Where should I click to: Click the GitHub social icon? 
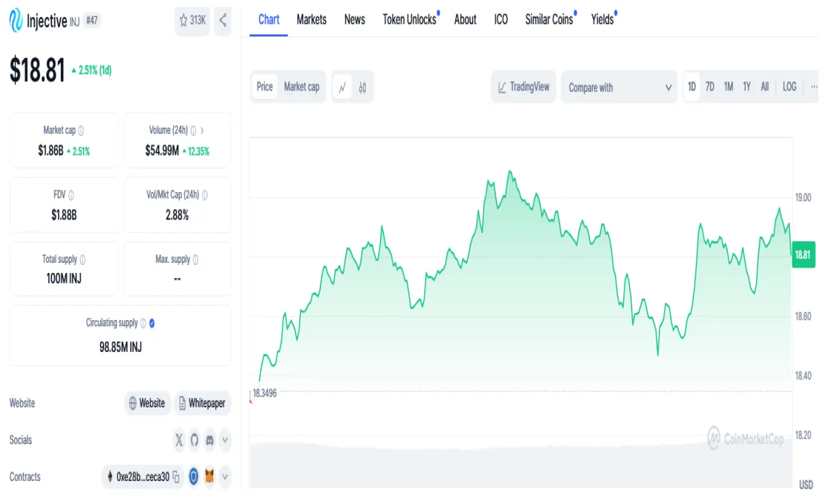[x=194, y=441]
